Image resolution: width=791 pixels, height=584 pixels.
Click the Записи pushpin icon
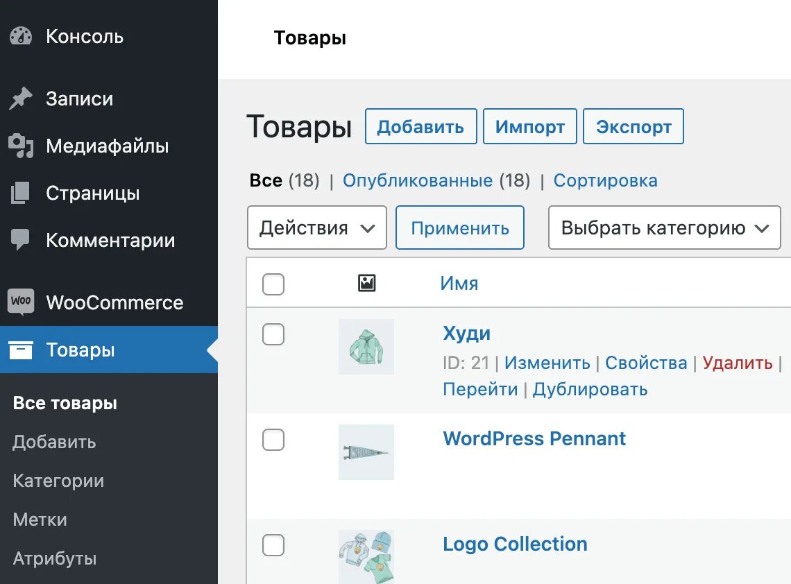pyautogui.click(x=21, y=98)
